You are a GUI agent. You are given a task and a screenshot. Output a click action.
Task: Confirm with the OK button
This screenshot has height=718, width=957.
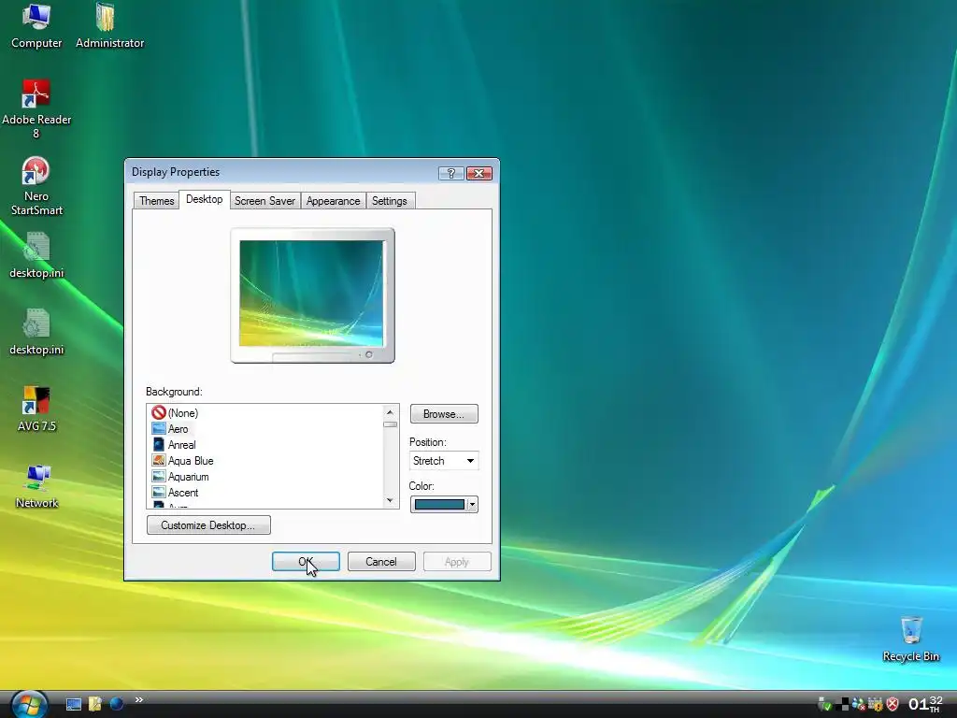click(x=306, y=562)
